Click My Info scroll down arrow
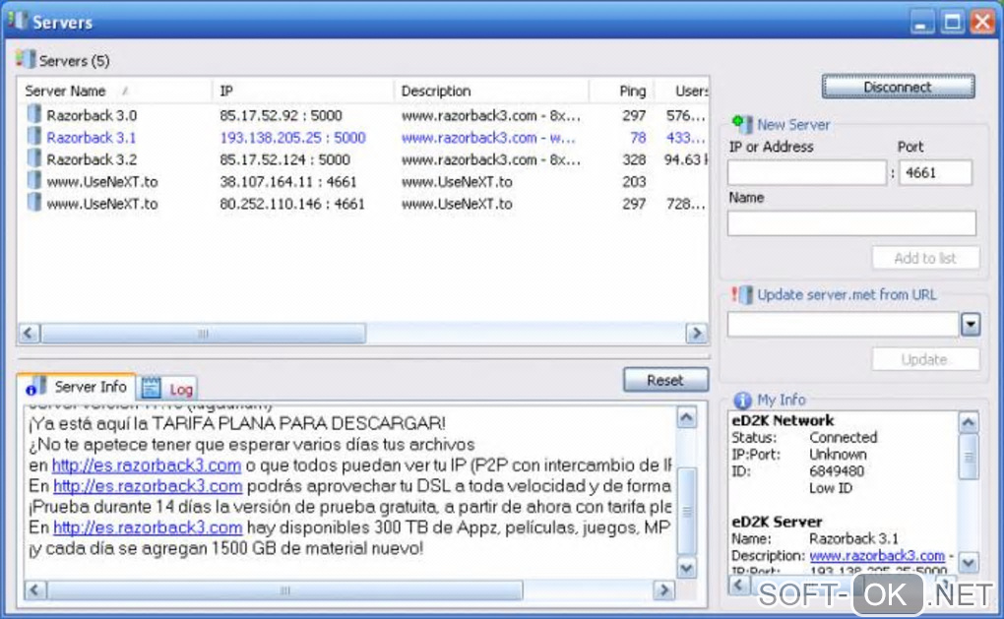The image size is (1004, 619). (969, 563)
